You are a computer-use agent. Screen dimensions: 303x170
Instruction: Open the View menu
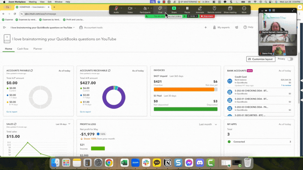[42, 2]
